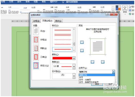This screenshot has width=135, height=97.
Task: Select the 自定义(U) custom border setting
Action: click(36, 65)
